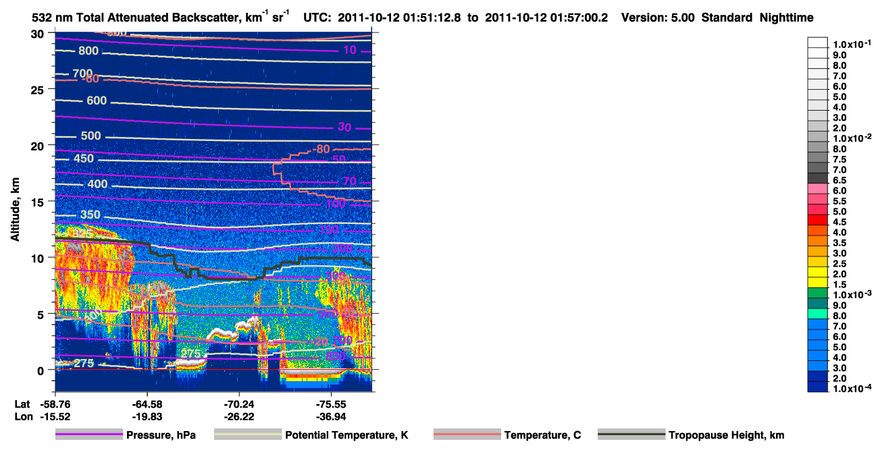878x450 pixels.
Task: Click the '532 nm Total Attenuated Backscatter' title
Action: click(x=135, y=18)
